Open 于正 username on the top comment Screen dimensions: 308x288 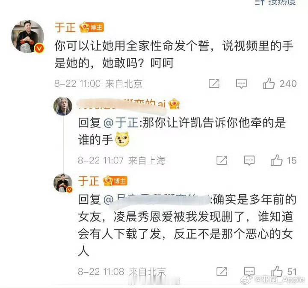(65, 27)
